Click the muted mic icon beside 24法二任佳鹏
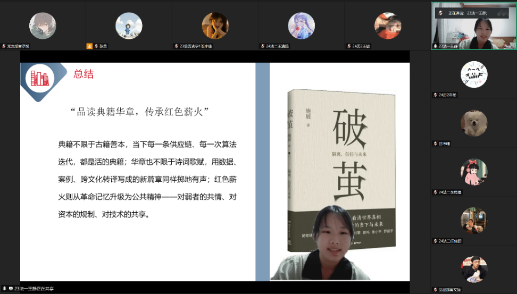 435,241
